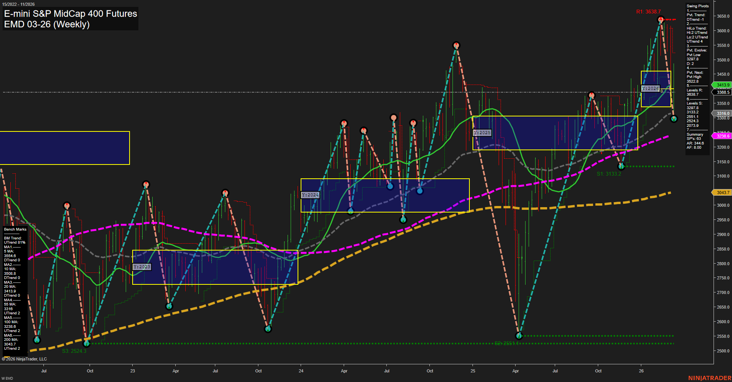This screenshot has width=732, height=382.
Task: Click the E-mini S&P MidCap 400 Futures title
Action: (70, 13)
